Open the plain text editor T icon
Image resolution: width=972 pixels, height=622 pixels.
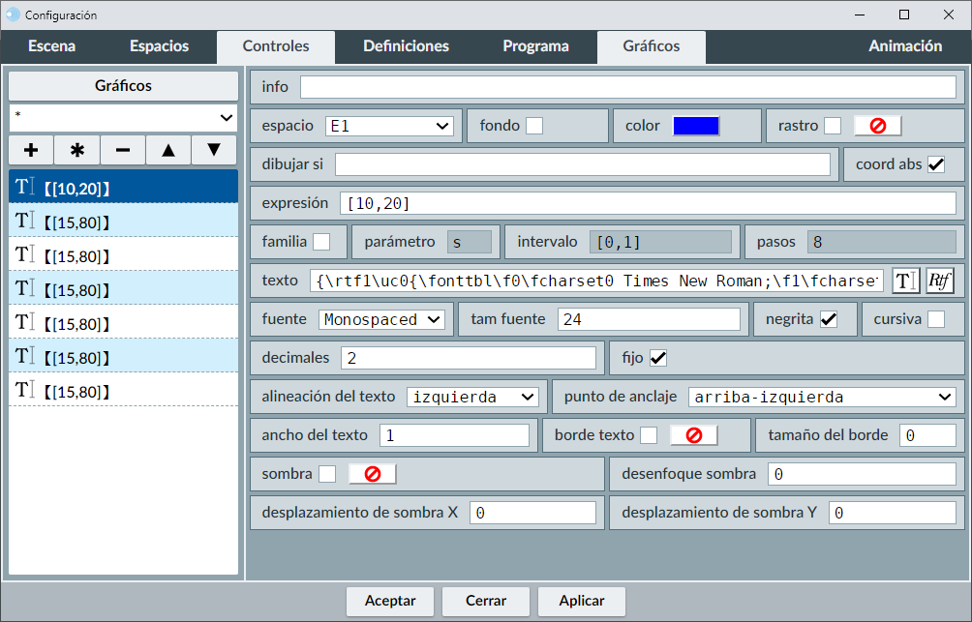(905, 281)
